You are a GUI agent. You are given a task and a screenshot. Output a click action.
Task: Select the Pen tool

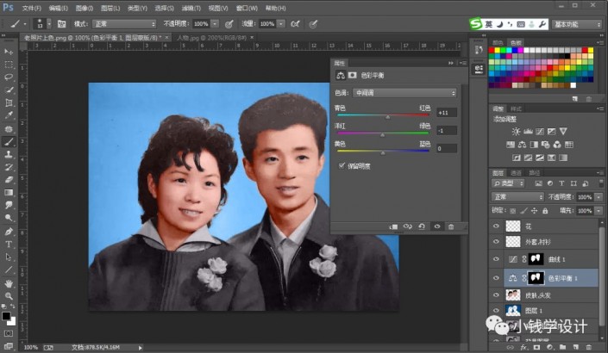(9, 232)
